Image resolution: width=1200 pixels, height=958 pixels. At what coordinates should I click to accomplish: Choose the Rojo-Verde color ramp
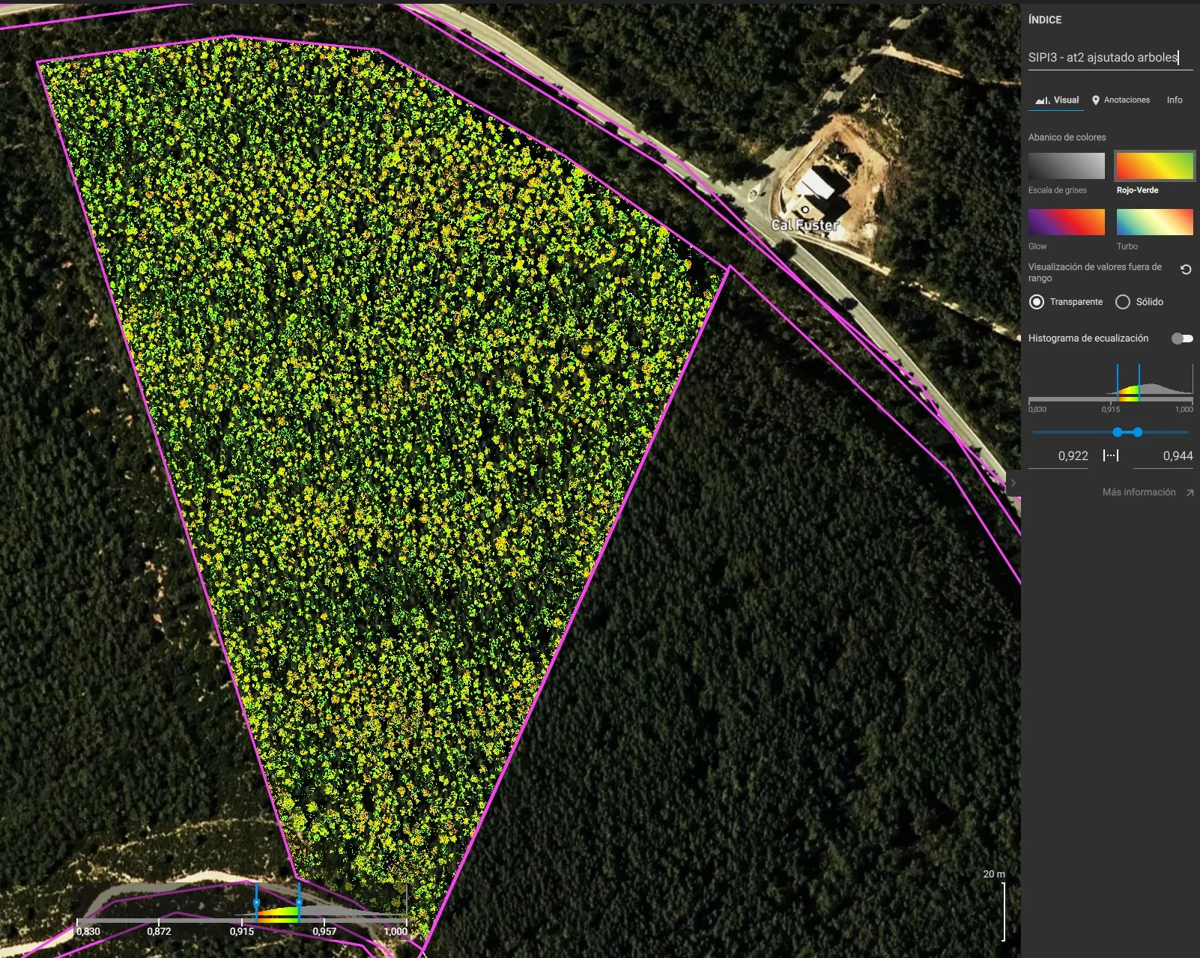point(1154,166)
